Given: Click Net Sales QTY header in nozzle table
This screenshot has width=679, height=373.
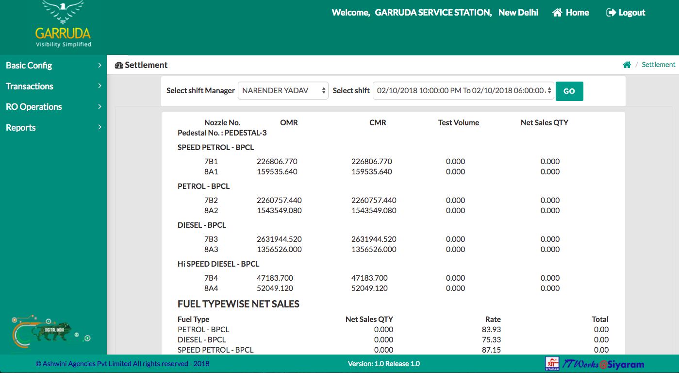Looking at the screenshot, I should (x=545, y=122).
